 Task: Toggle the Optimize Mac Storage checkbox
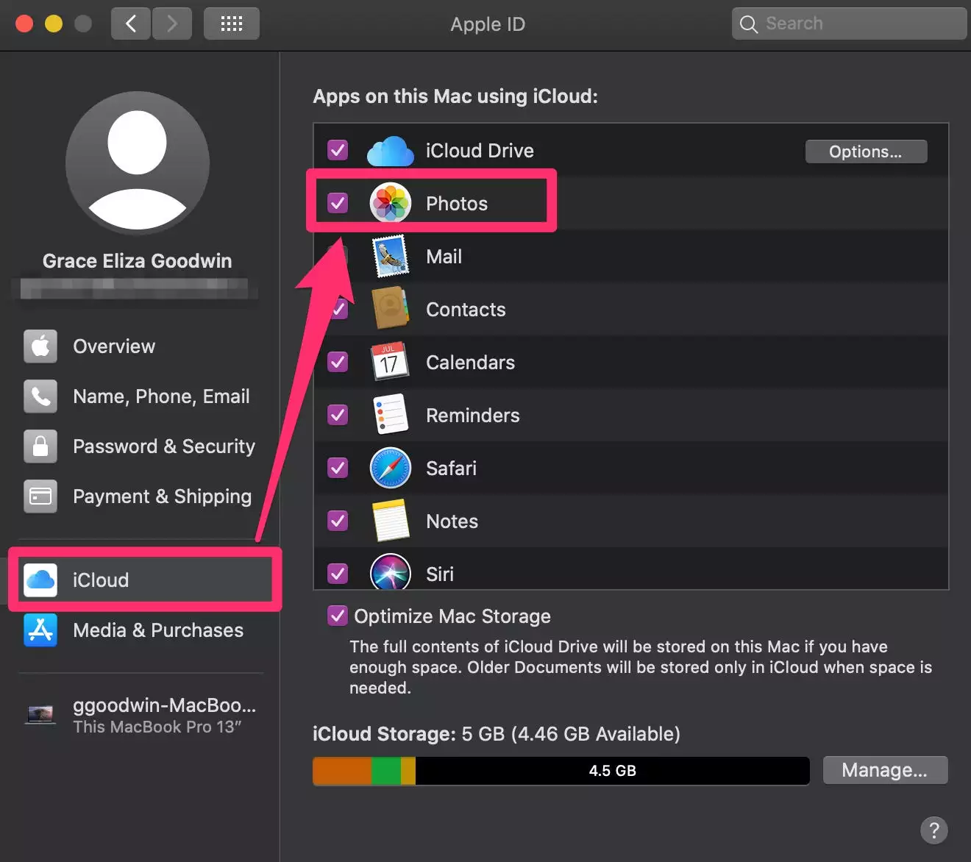coord(338,616)
